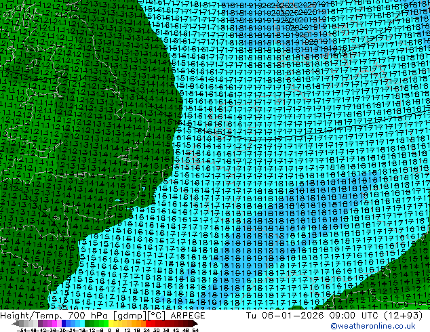Click the cyan swatch above the -18 label
The height and width of the screenshot is (332, 430).
pyautogui.click(x=82, y=323)
